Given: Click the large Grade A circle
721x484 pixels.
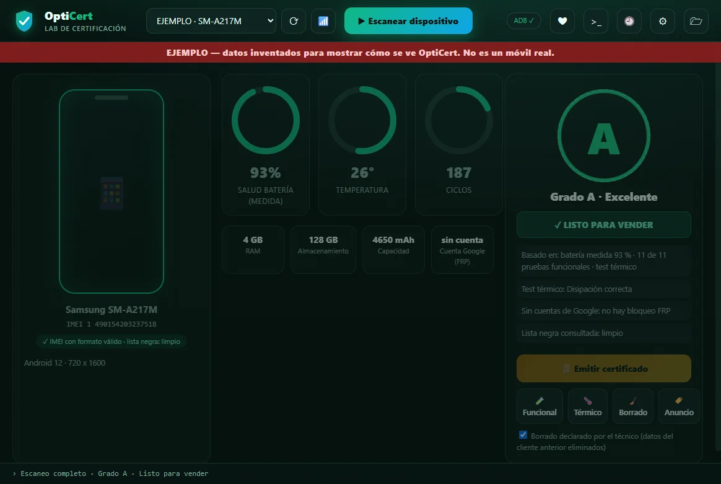Looking at the screenshot, I should [604, 136].
